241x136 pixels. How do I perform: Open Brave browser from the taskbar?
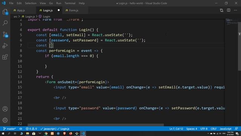pos(64,133)
